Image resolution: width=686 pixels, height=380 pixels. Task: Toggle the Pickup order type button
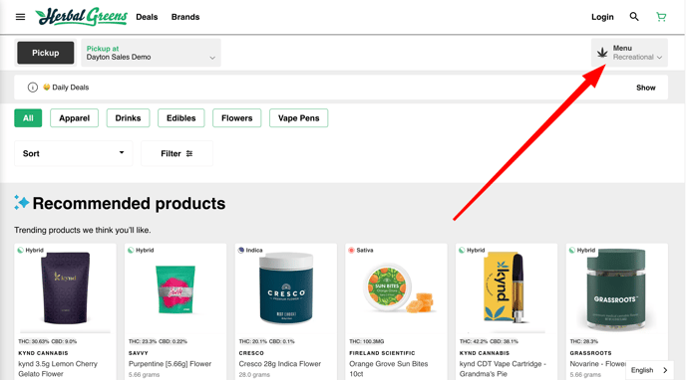coord(46,53)
